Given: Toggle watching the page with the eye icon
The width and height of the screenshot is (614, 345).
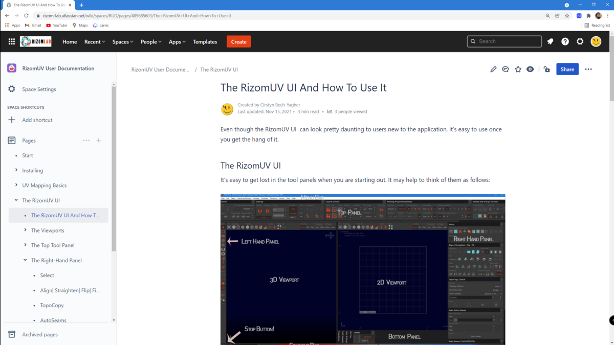Looking at the screenshot, I should 530,69.
